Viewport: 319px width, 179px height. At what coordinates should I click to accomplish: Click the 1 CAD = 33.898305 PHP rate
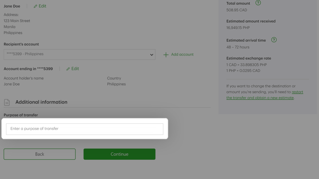[246, 65]
